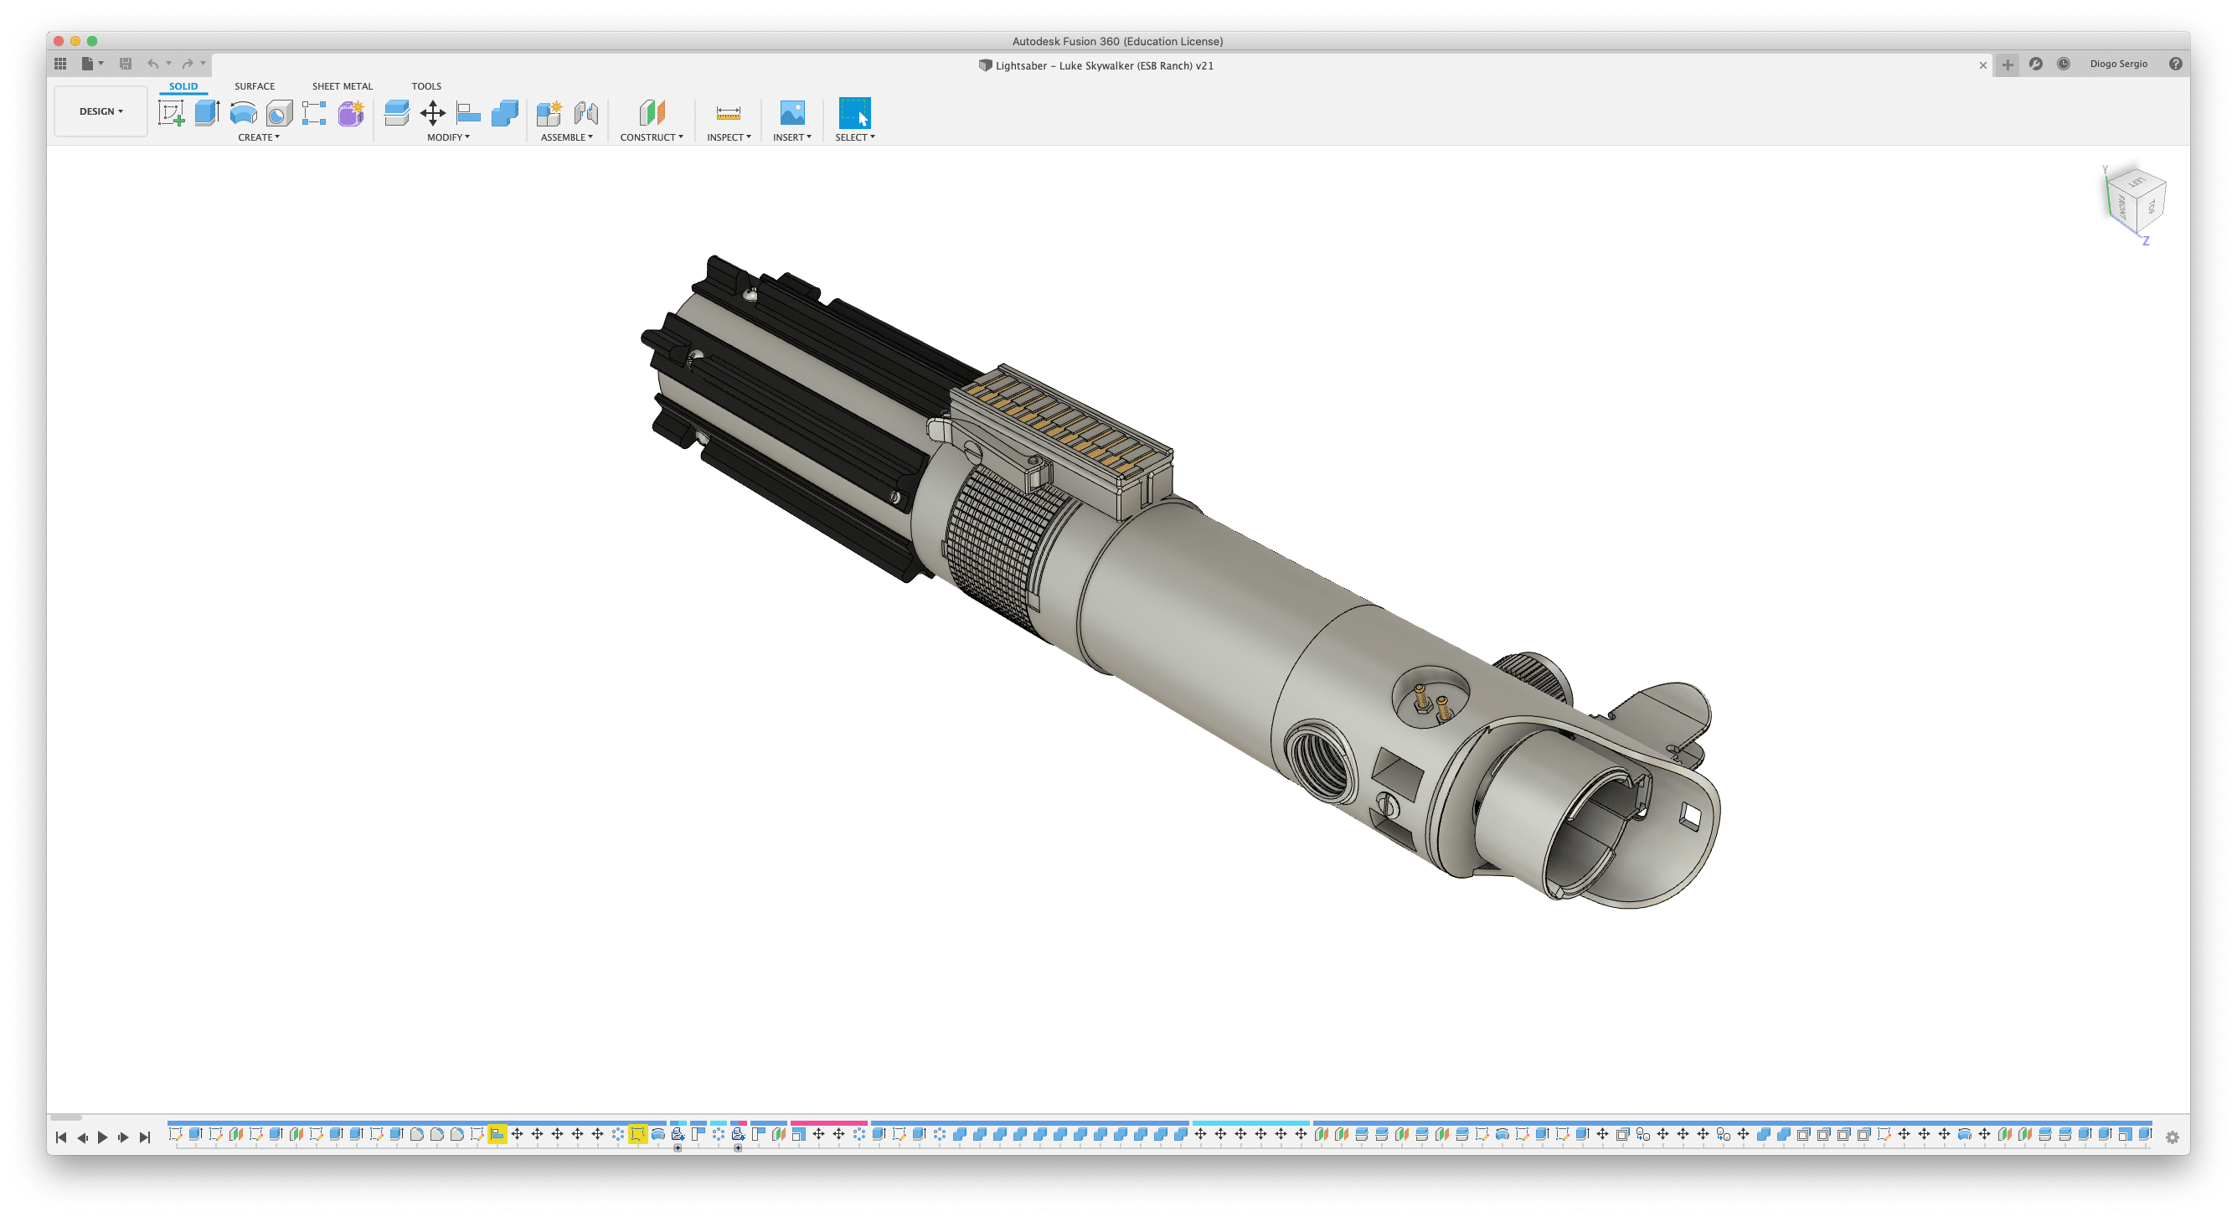Click the ViewCube to reorient view
The height and width of the screenshot is (1217, 2237).
[x=2137, y=203]
